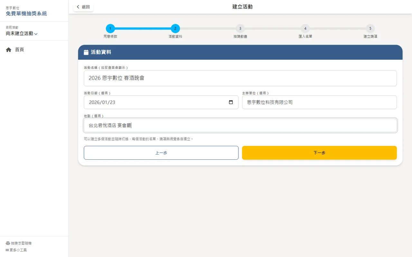Open the 更多小工具 link
This screenshot has height=257, width=412.
click(16, 250)
